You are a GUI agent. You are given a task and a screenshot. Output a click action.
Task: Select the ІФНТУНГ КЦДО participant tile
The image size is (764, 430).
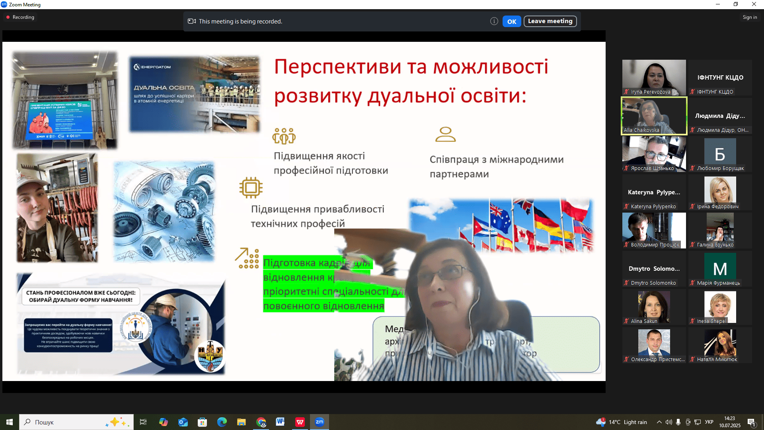tap(720, 78)
